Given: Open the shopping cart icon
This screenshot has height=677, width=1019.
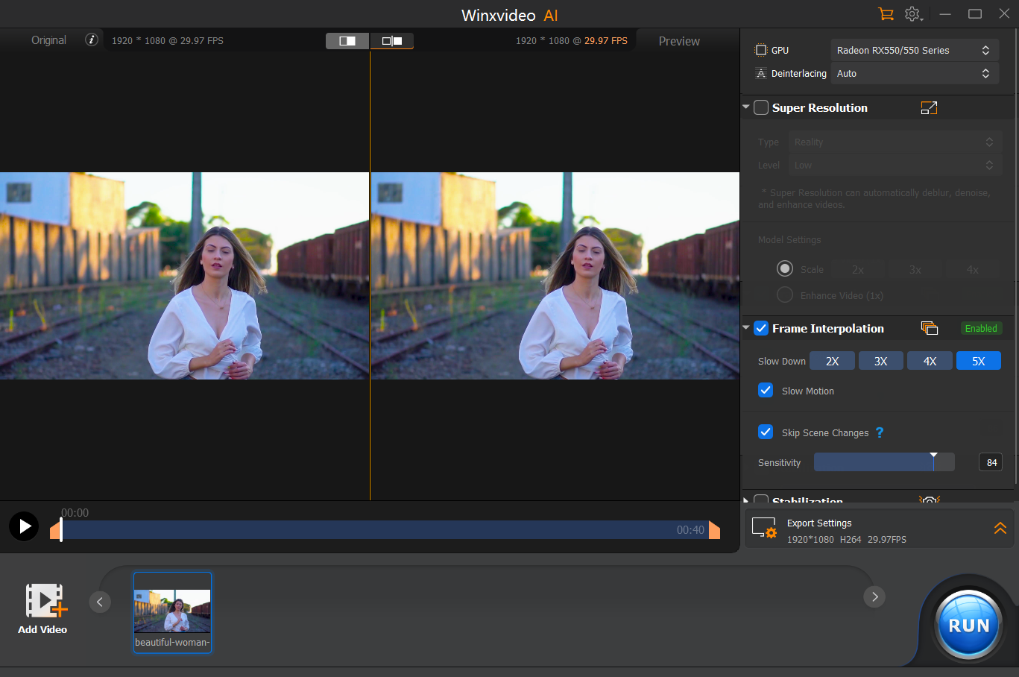Looking at the screenshot, I should click(886, 14).
